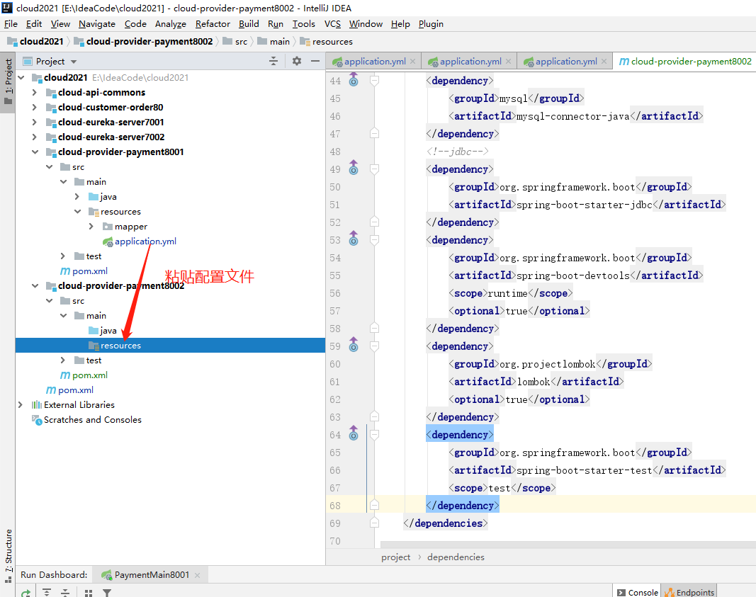The width and height of the screenshot is (756, 597).
Task: Click line 68 closing dependency tag
Action: 463,506
